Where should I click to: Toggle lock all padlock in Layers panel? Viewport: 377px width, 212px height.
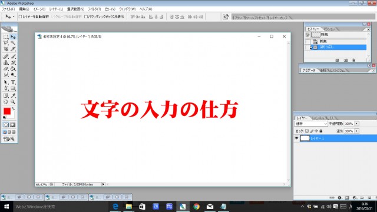320,131
